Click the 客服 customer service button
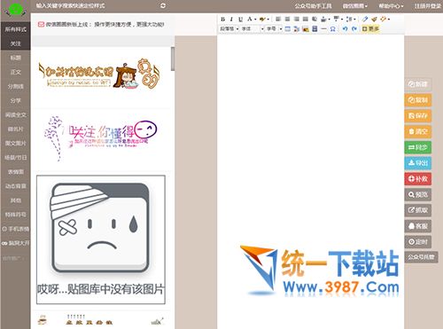Viewport: 443px width, 329px height. tap(418, 226)
